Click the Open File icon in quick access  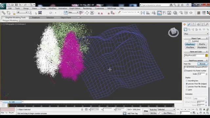[x=12, y=5]
